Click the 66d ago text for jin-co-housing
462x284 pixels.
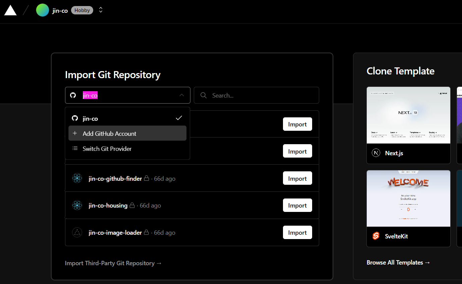point(150,206)
